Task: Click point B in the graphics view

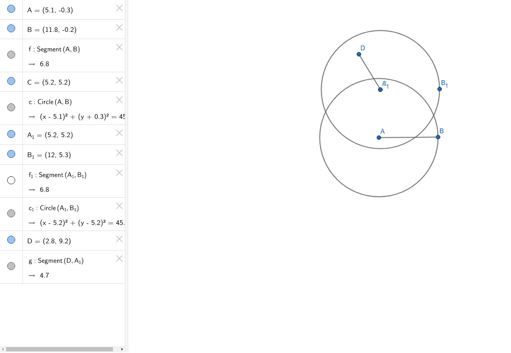Action: (x=438, y=137)
